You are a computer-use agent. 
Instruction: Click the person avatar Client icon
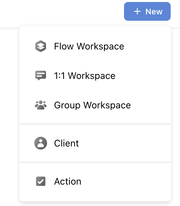point(41,143)
